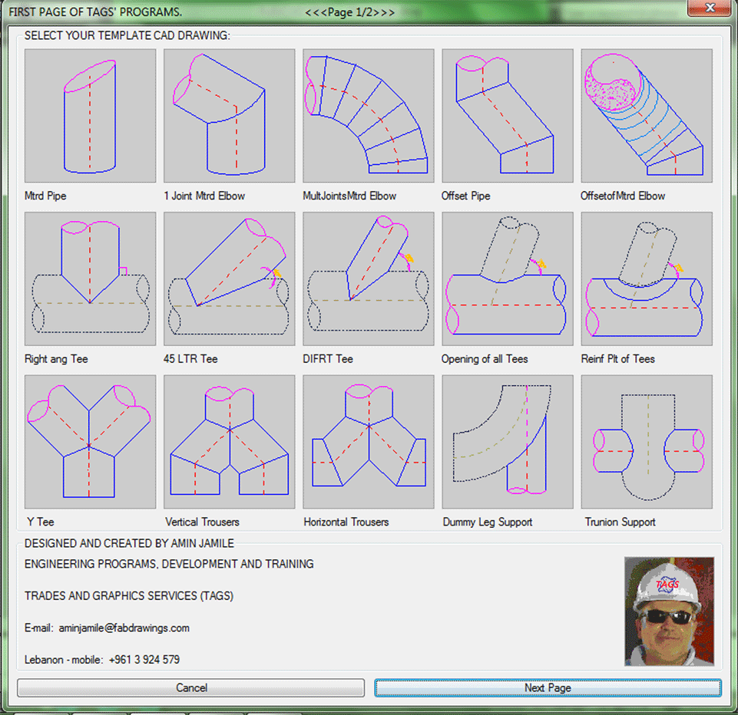Image resolution: width=738 pixels, height=715 pixels.
Task: Pick the Horizontal Trousers drawing
Action: 369,442
